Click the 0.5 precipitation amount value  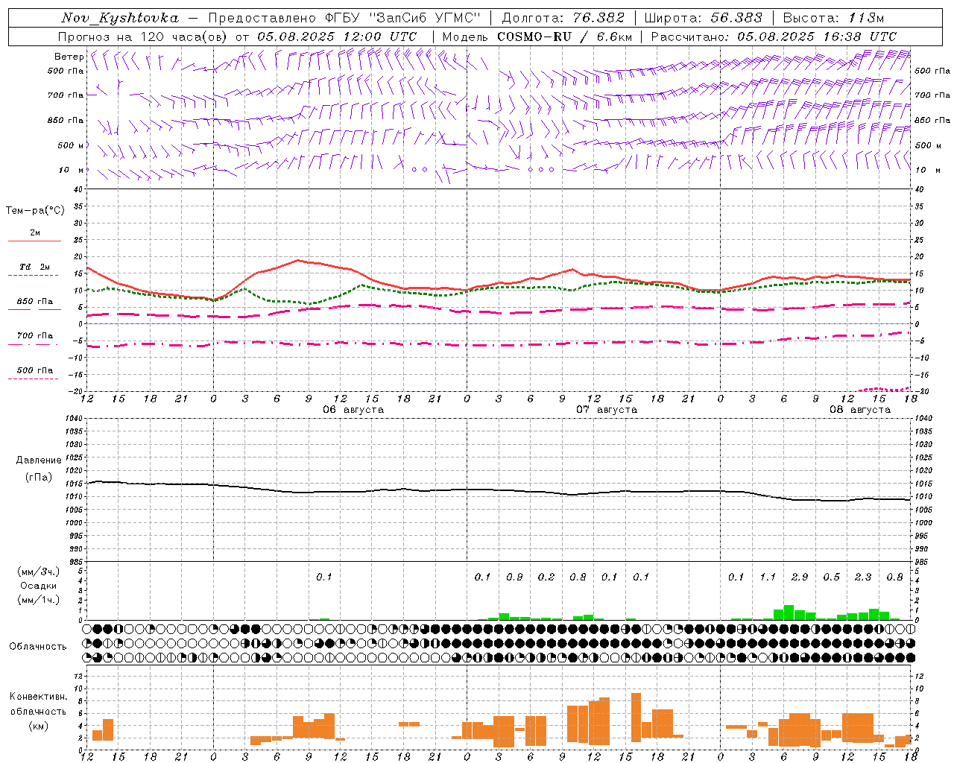point(832,577)
